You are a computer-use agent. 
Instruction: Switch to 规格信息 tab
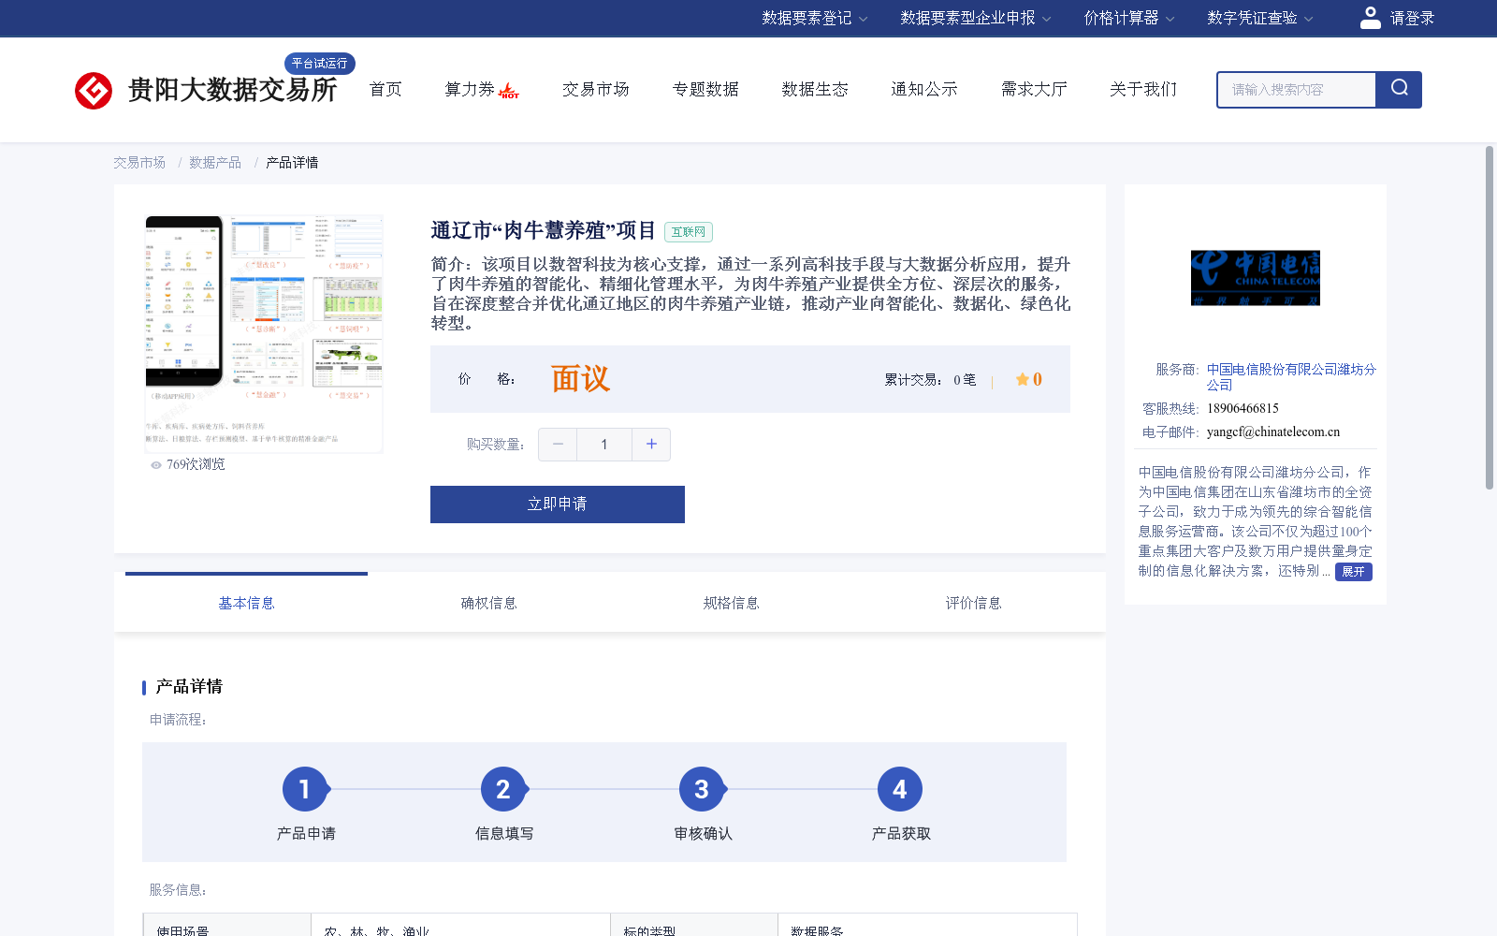[731, 604]
